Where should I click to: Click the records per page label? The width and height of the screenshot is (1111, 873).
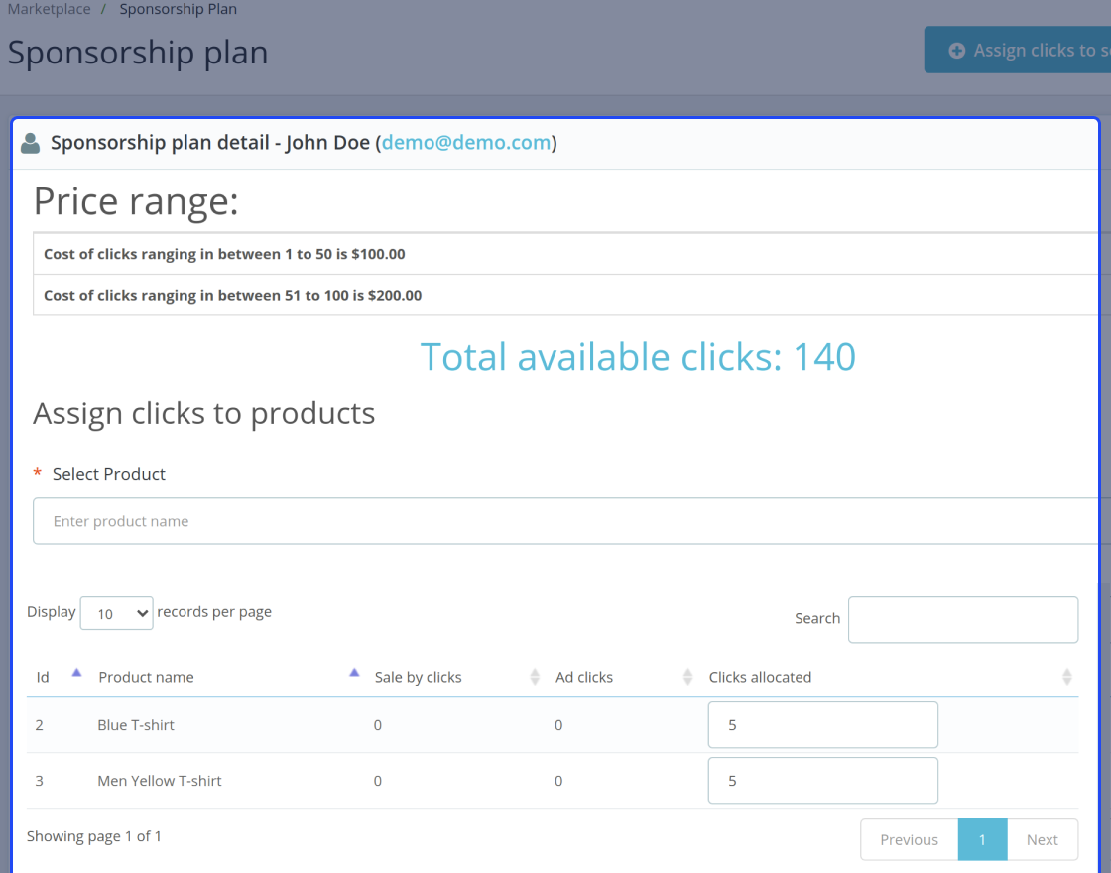pyautogui.click(x=214, y=612)
